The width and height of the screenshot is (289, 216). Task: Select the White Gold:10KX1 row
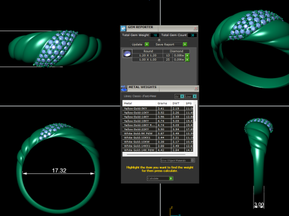coord(158,137)
